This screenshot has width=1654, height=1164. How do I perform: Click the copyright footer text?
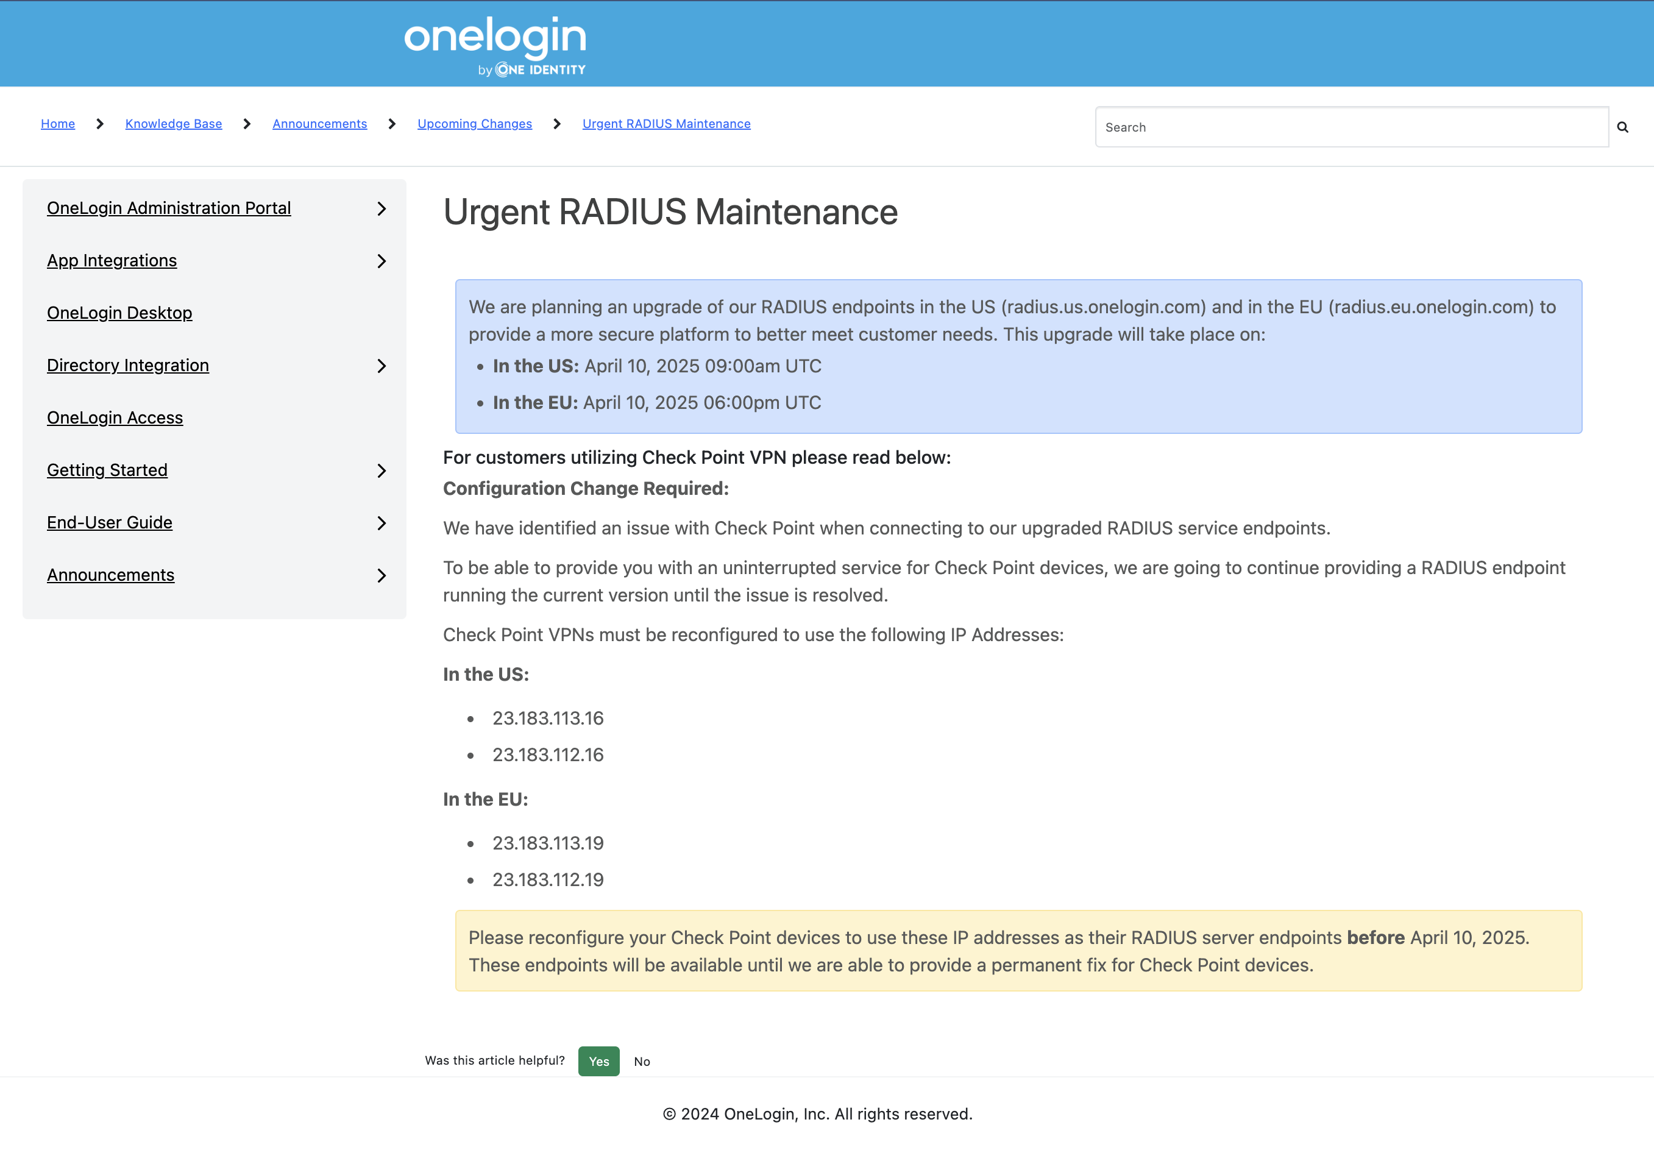[x=818, y=1114]
